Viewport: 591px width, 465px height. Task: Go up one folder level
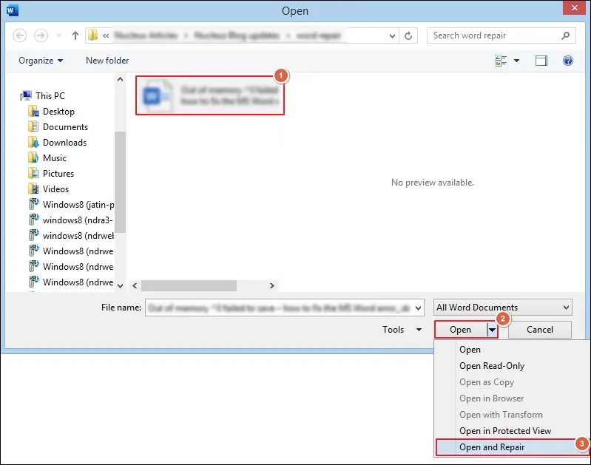pyautogui.click(x=75, y=35)
